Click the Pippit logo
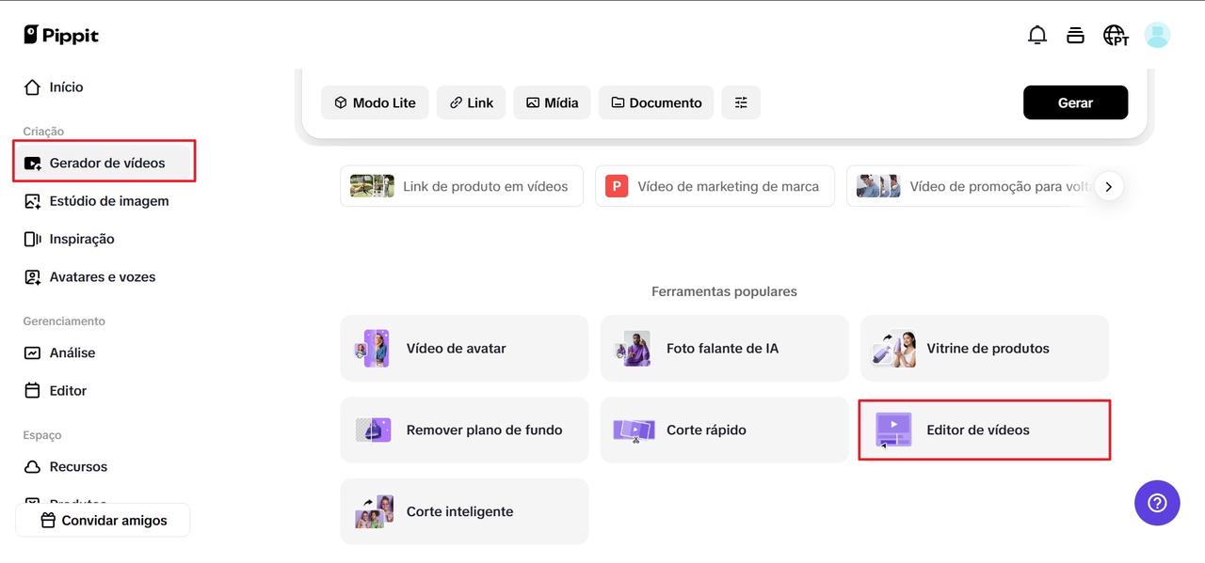1205x563 pixels. pyautogui.click(x=60, y=34)
